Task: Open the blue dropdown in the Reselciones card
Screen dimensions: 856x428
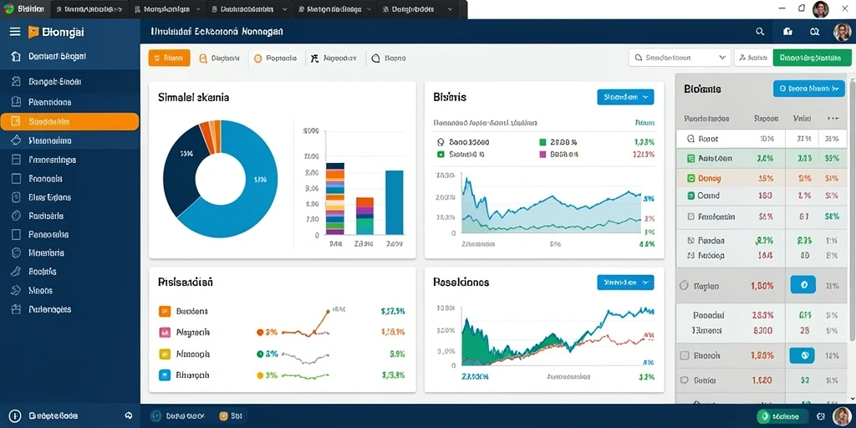Action: (625, 283)
